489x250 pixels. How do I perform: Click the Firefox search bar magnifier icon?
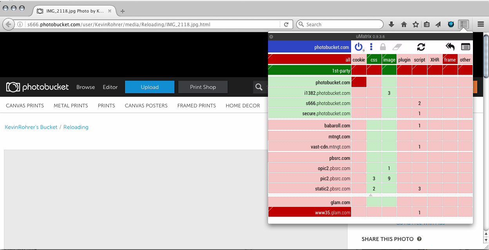coord(301,24)
